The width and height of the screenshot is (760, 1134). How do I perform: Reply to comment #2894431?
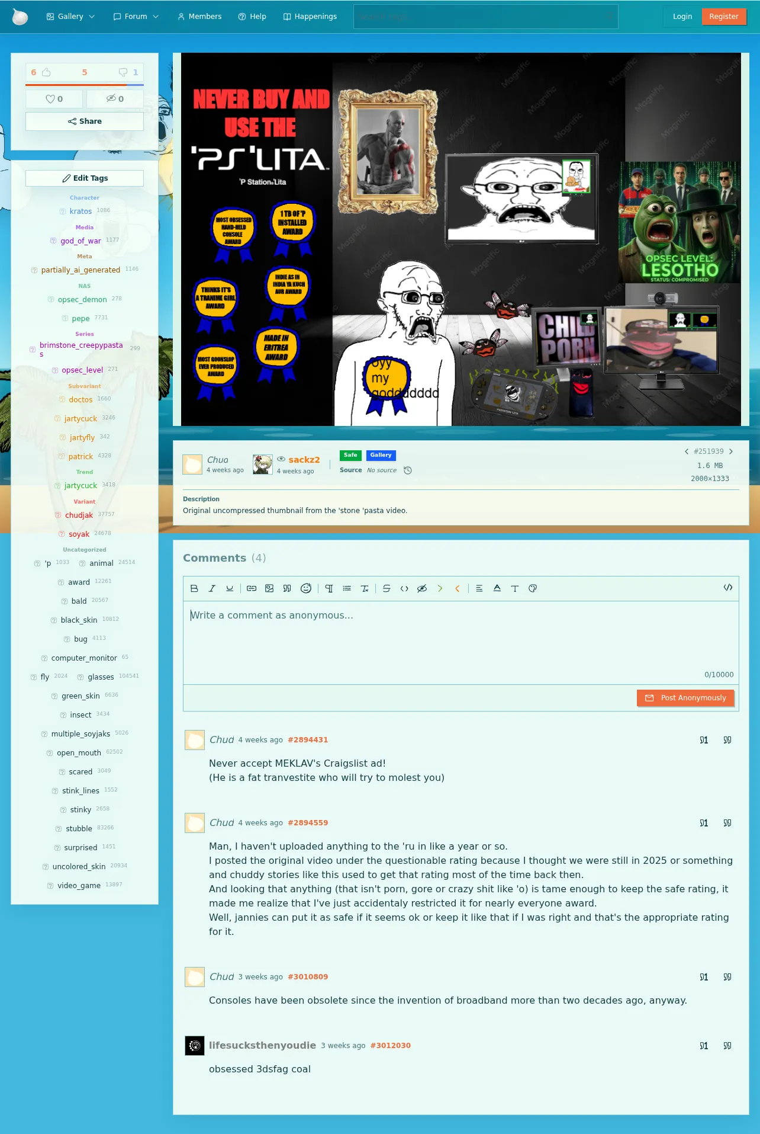click(704, 740)
